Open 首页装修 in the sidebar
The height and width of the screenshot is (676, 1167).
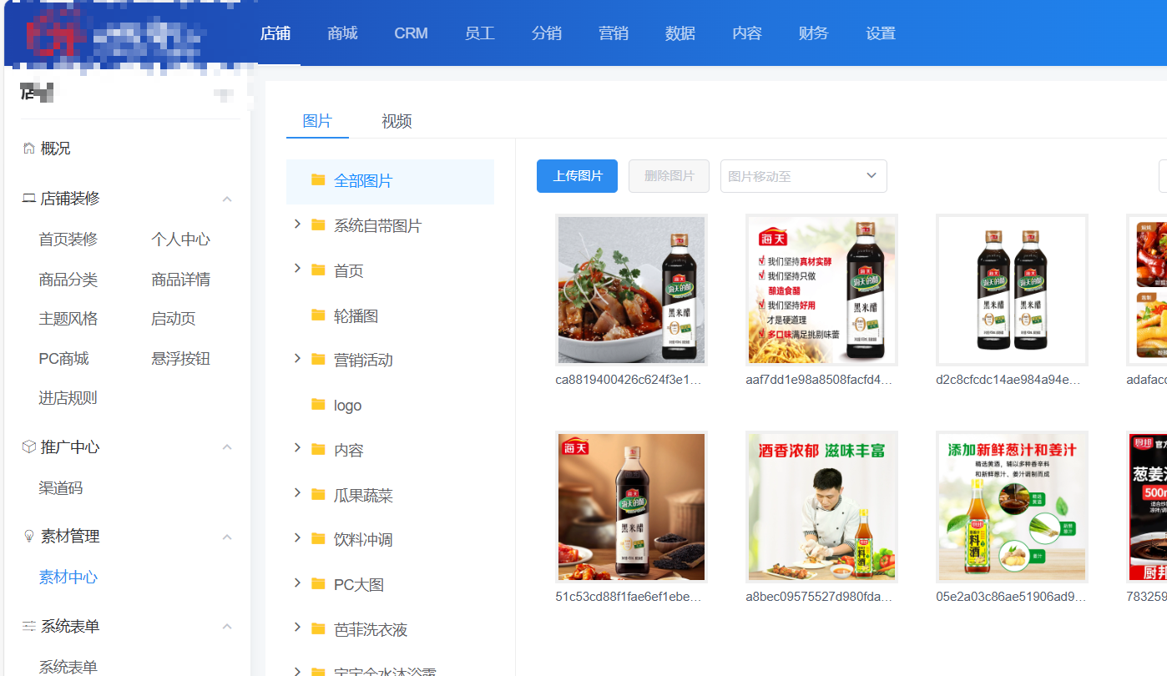68,240
